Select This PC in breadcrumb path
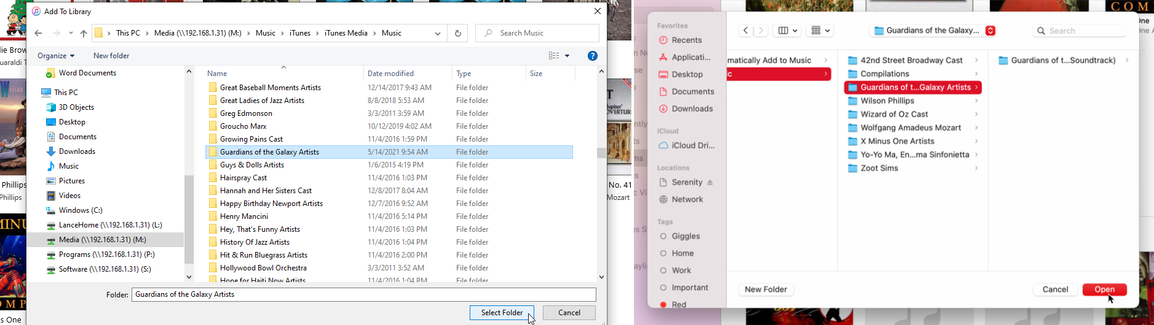The width and height of the screenshot is (1154, 325). click(128, 33)
